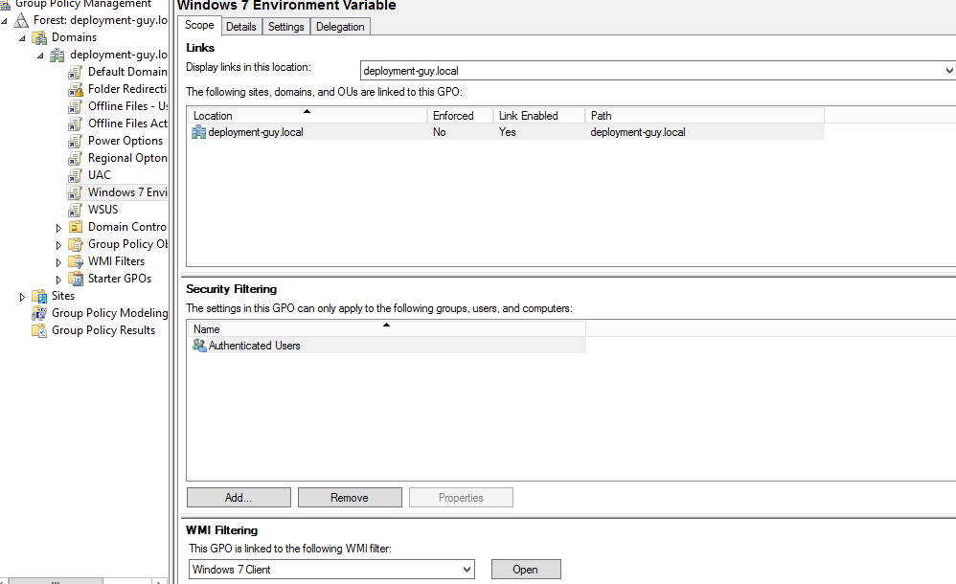Expand the Sites node
The height and width of the screenshot is (584, 956).
[x=23, y=297]
